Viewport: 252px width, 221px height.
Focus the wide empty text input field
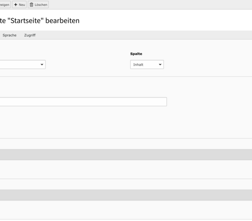tap(83, 102)
